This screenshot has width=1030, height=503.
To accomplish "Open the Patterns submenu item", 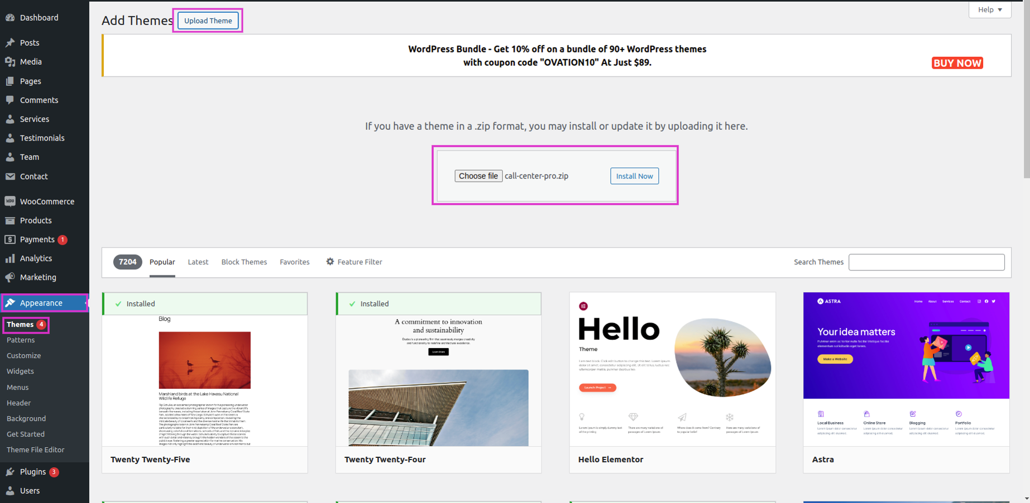I will coord(21,340).
